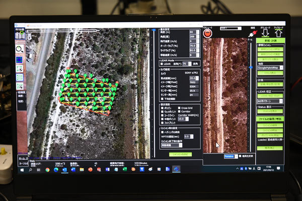Viewport: 302px width, 201px height.
Task: Enable the Corridor checkbox
Action: click(179, 112)
